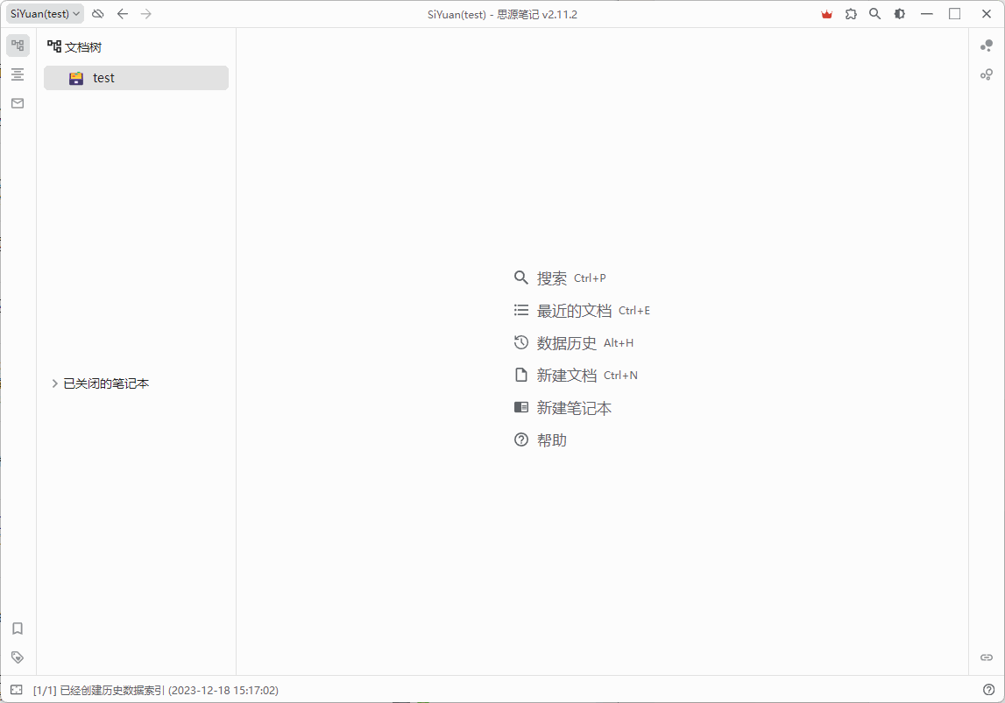Open the SiYuan(test) workspace dropdown
This screenshot has height=703, width=1005.
tap(44, 13)
